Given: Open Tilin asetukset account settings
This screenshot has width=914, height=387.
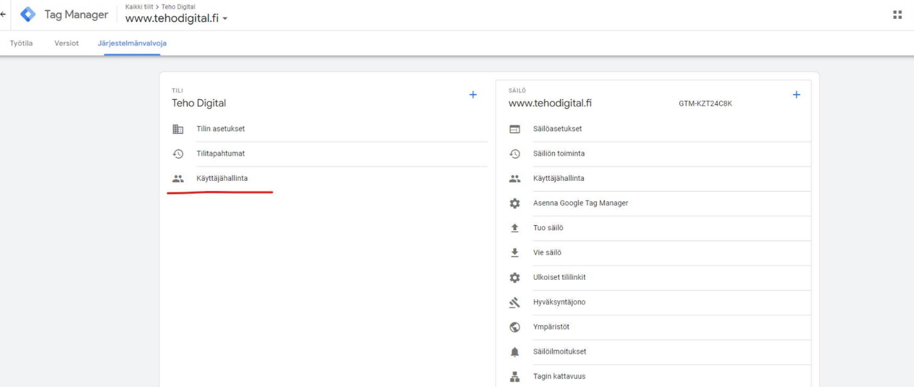Looking at the screenshot, I should pyautogui.click(x=220, y=129).
